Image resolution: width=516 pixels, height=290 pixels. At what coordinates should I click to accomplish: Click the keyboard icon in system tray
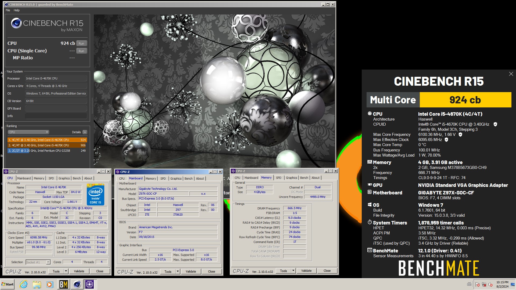pos(469,284)
